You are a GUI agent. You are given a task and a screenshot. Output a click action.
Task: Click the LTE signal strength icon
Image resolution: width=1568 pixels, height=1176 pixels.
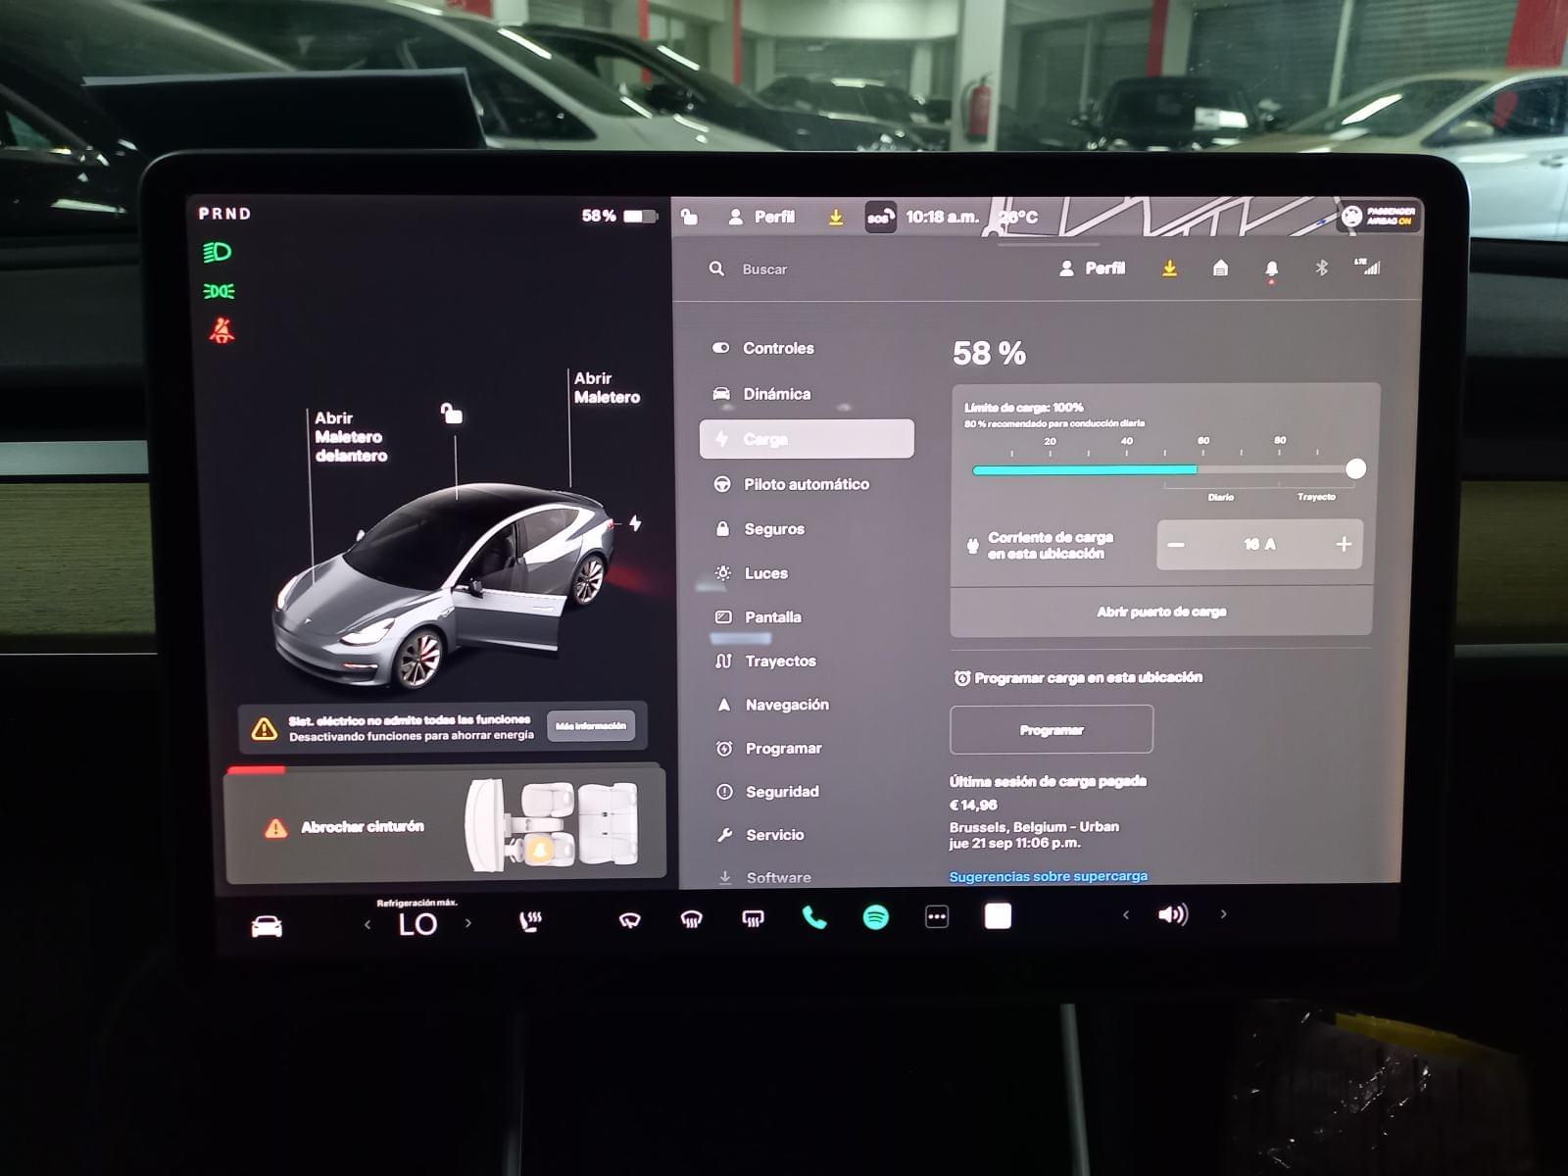coord(1367,266)
